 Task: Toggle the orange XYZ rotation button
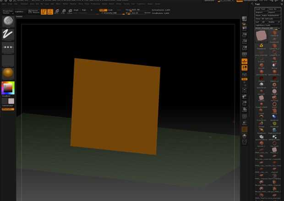[x=244, y=79]
